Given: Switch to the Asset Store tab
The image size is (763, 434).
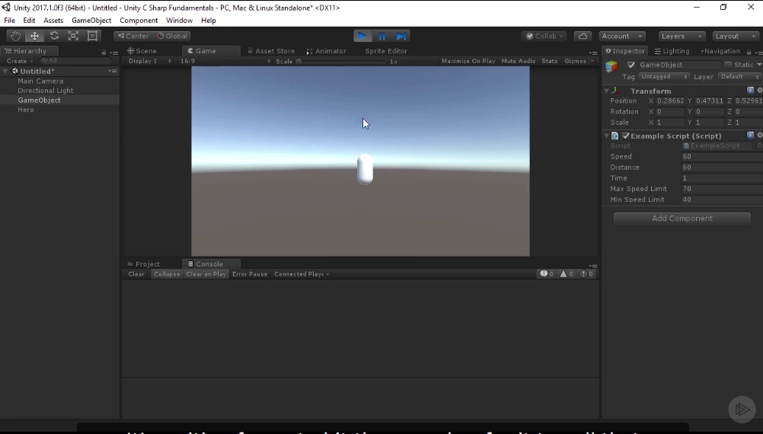Looking at the screenshot, I should pyautogui.click(x=271, y=50).
